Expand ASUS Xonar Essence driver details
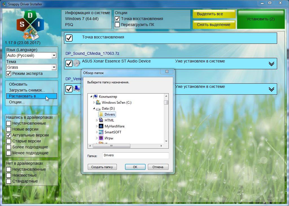289x206 pixels. (x=271, y=64)
